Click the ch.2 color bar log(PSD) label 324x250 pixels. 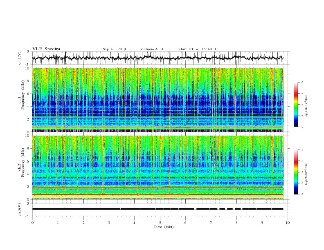click(x=306, y=174)
